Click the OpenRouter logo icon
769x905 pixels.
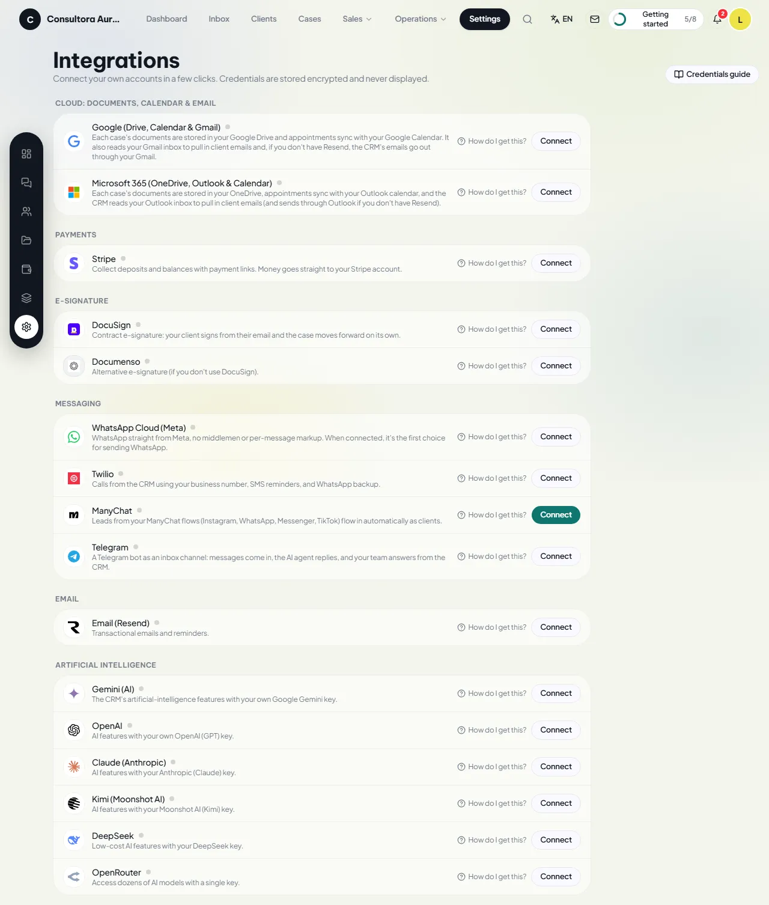coord(74,877)
